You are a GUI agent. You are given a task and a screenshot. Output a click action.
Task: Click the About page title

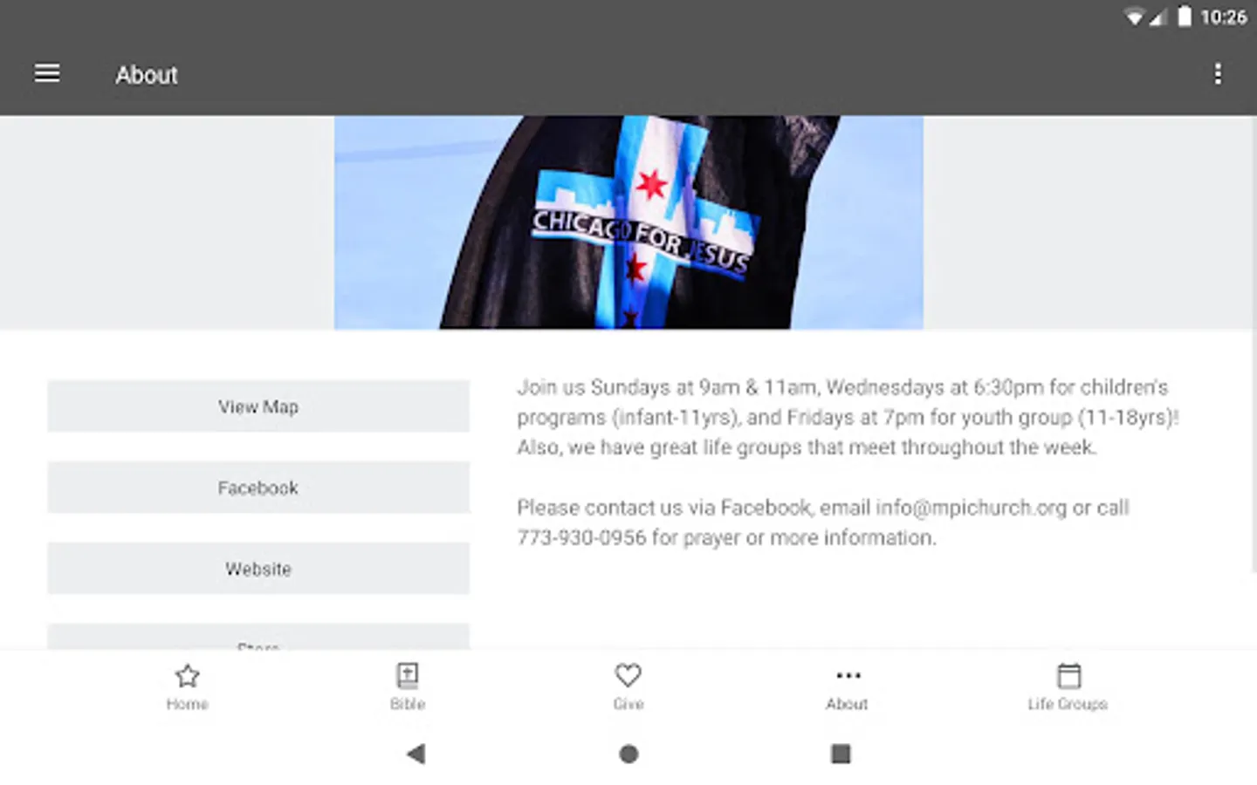click(147, 75)
